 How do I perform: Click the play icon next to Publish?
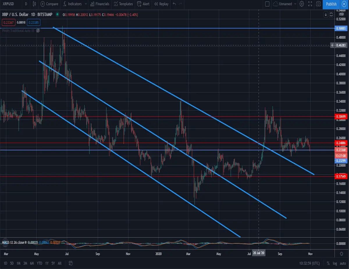click(344, 4)
